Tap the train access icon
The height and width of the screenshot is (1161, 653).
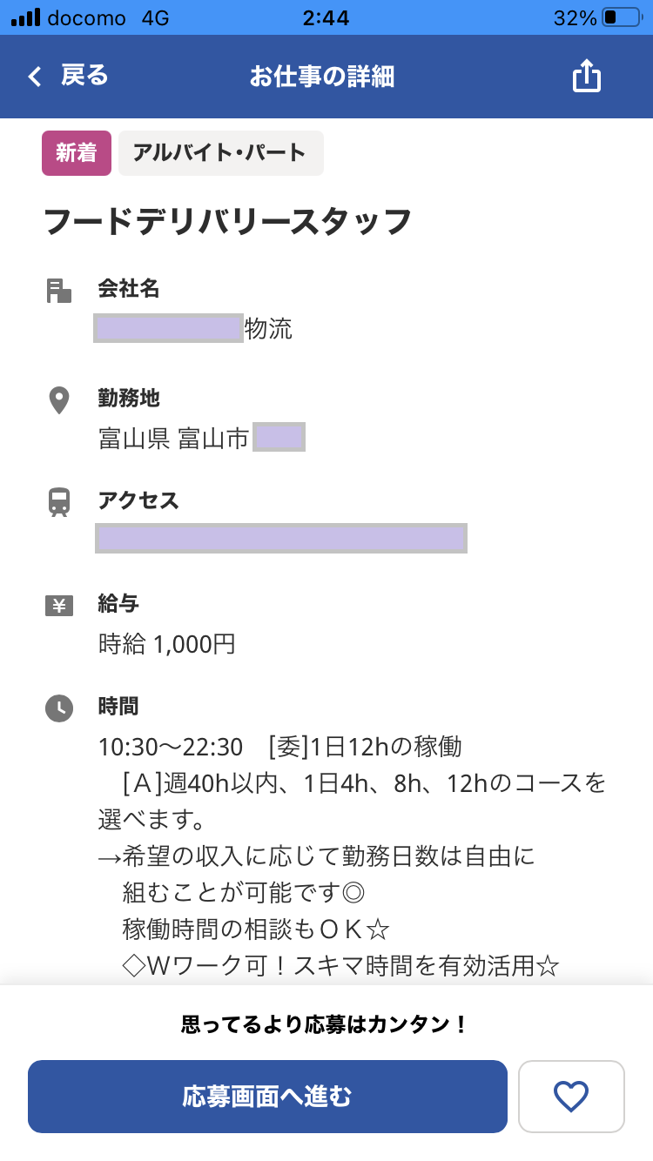point(58,502)
